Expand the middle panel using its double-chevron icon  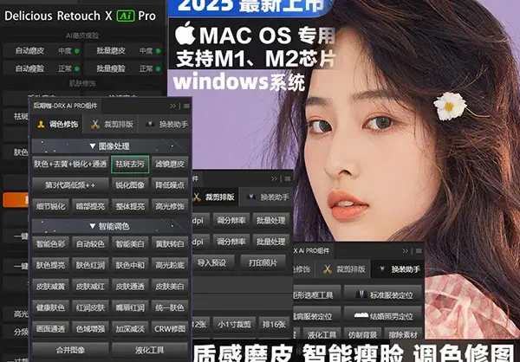pos(274,179)
